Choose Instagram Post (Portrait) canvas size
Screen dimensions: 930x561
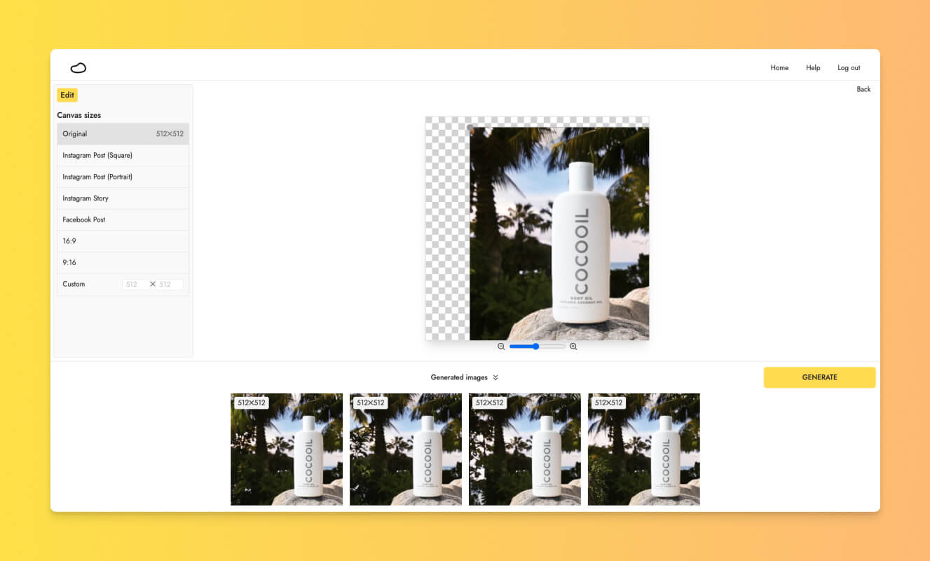click(123, 177)
